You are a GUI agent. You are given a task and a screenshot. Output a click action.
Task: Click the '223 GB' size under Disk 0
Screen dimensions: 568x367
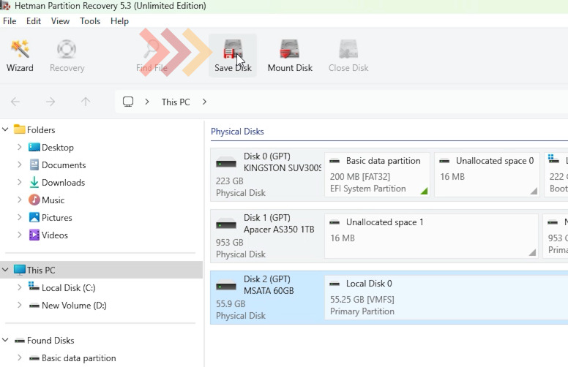coord(230,181)
